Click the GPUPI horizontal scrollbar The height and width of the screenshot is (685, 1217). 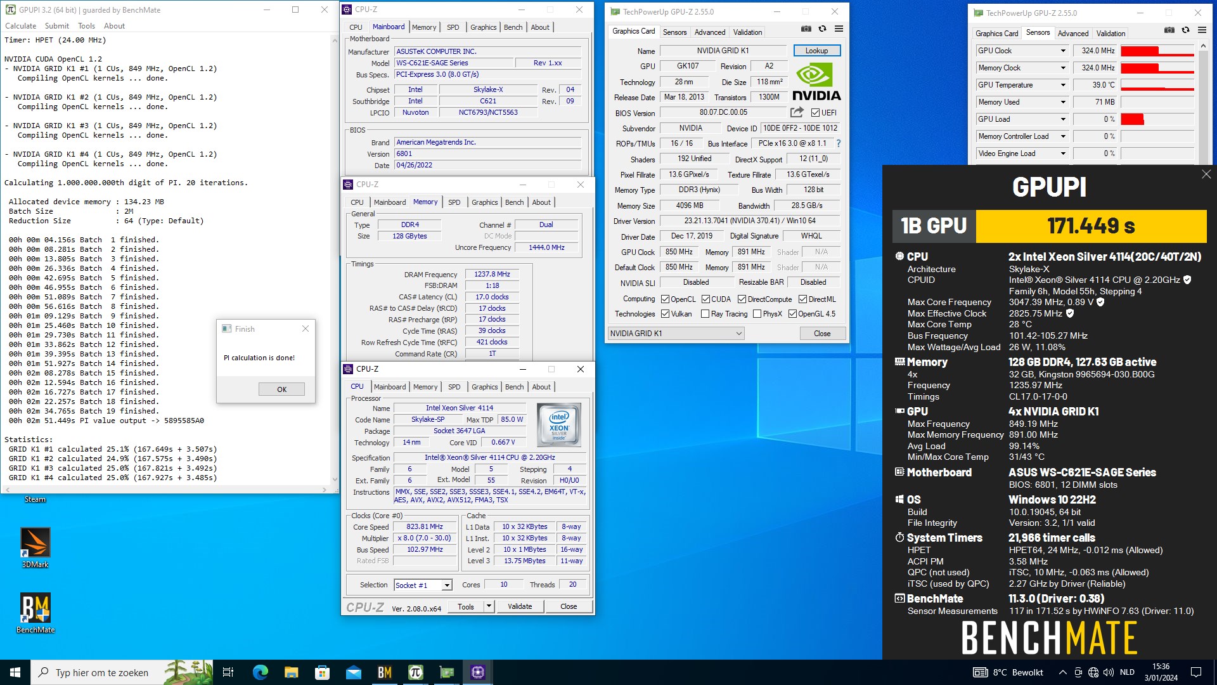(165, 490)
